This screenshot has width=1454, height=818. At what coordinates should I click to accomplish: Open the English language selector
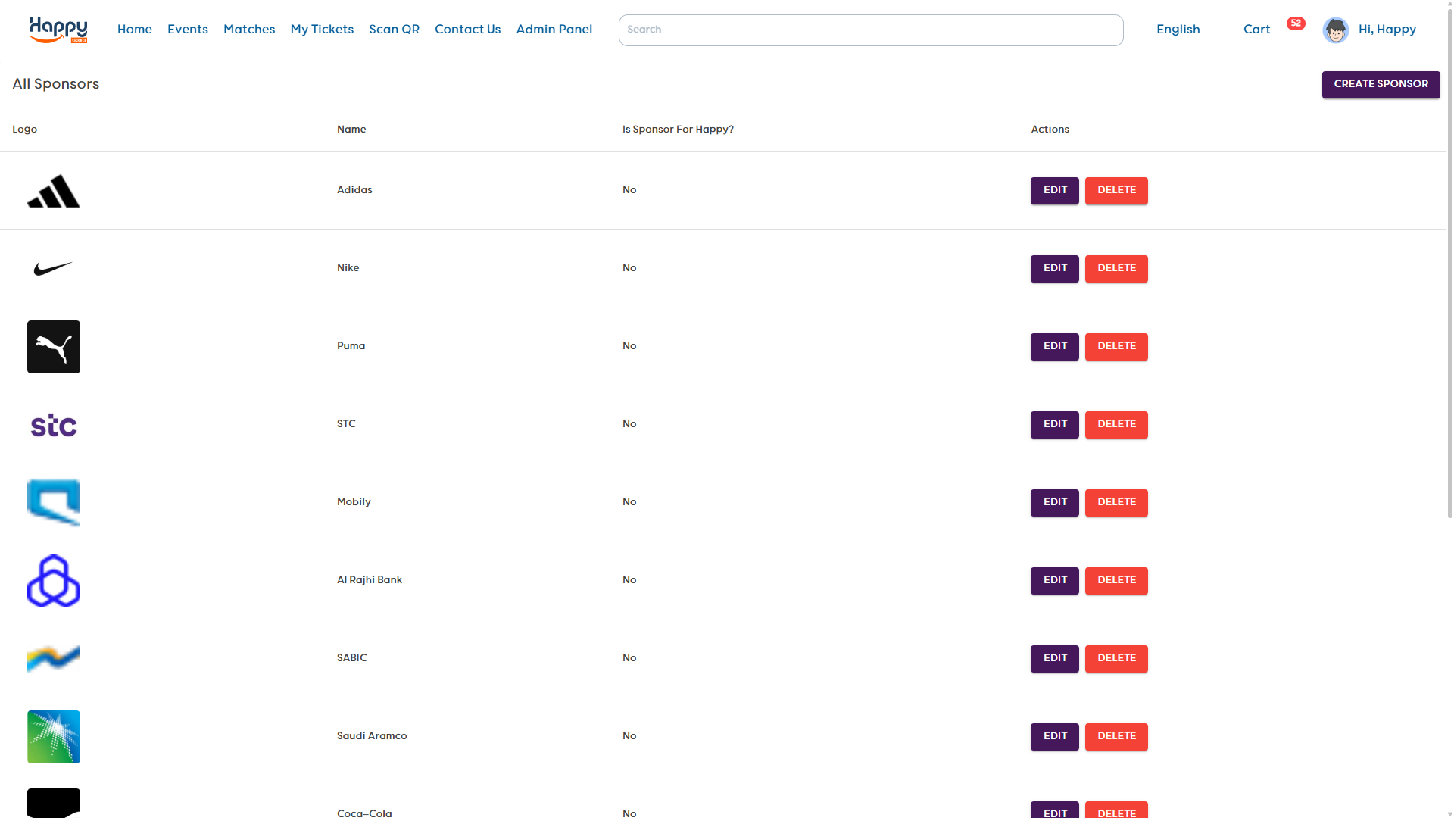tap(1178, 30)
